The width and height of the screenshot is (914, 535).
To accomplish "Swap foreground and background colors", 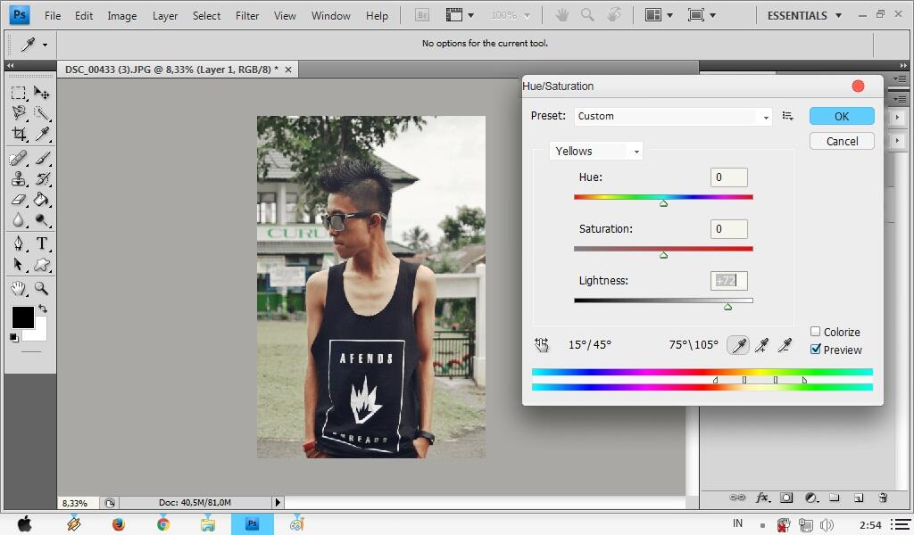I will [x=43, y=309].
